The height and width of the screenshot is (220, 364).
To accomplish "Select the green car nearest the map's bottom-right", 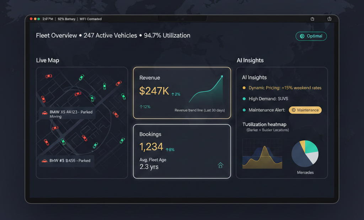I will pos(122,141).
